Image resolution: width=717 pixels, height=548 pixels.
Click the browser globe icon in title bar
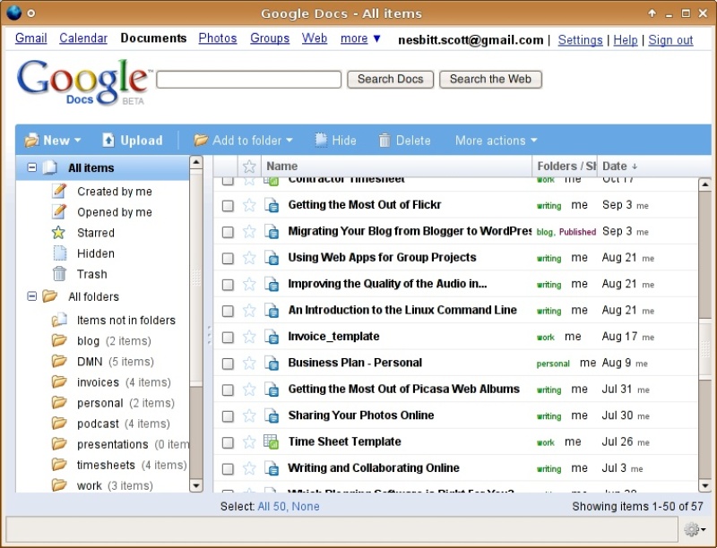13,13
